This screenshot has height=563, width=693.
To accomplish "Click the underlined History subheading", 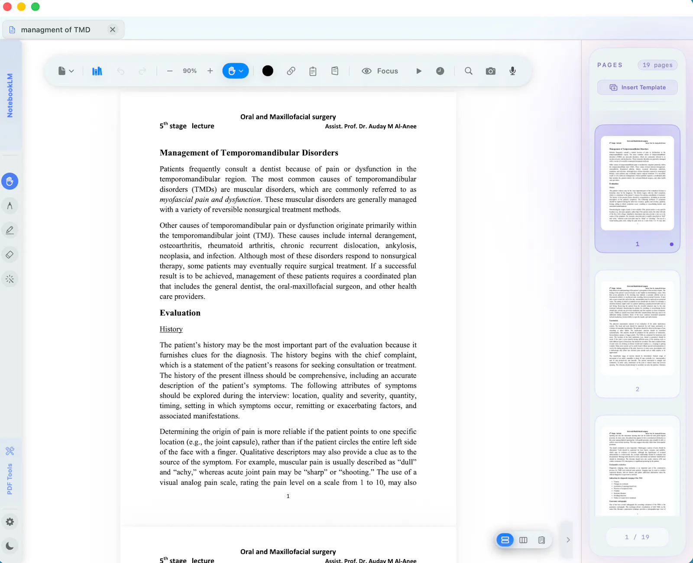I will click(x=171, y=329).
